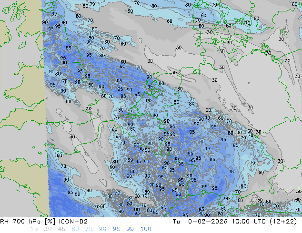Select legend value 30 in color scale
Screen dimensions: 302x233
tap(48, 229)
